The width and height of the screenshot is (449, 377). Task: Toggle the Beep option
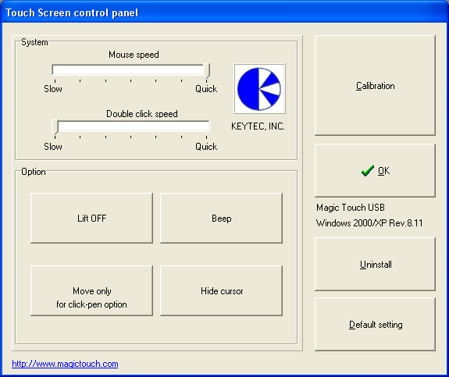[x=221, y=218]
